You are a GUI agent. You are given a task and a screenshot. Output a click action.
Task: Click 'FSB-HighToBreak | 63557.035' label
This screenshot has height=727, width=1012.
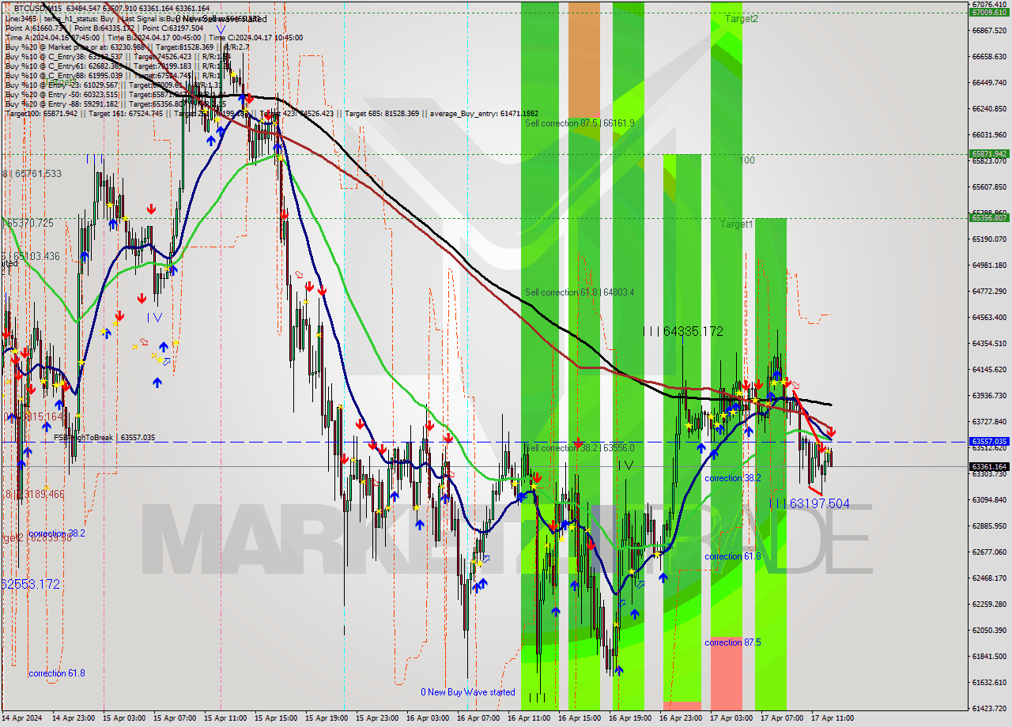point(104,438)
